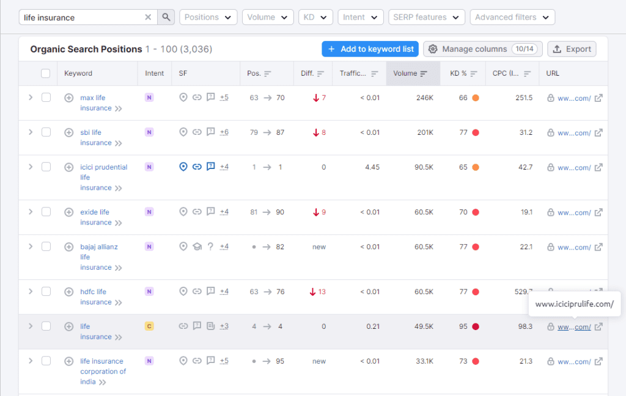Viewport: 626px width, 396px height.
Task: Open the hdfc life insurance keyword link
Action: click(96, 297)
